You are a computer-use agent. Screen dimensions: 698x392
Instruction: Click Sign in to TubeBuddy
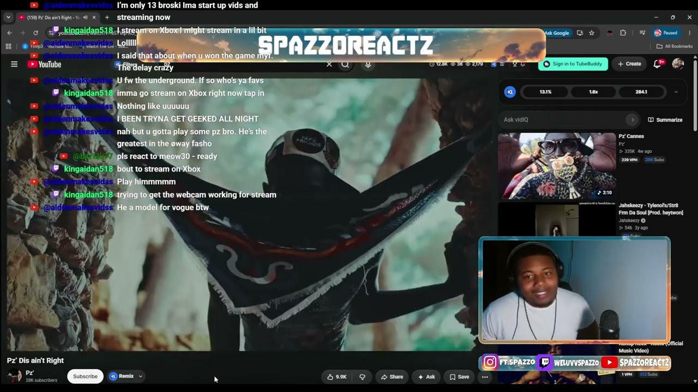click(573, 64)
